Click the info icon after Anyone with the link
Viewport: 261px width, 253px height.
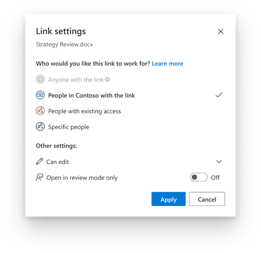(x=107, y=79)
